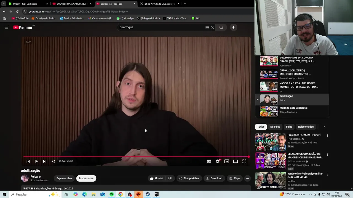Viewport: 353px width, 198px height.
Task: Open the YouTube hamburger guide menu
Action: click(7, 27)
